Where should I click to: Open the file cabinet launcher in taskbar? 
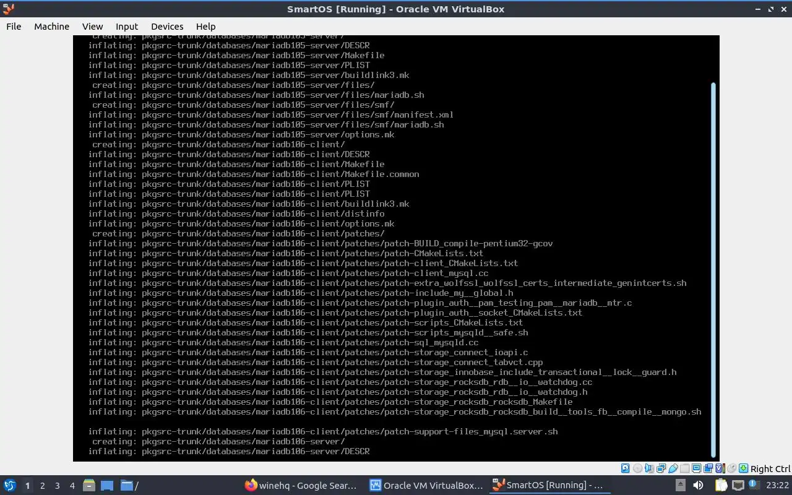[x=89, y=486]
